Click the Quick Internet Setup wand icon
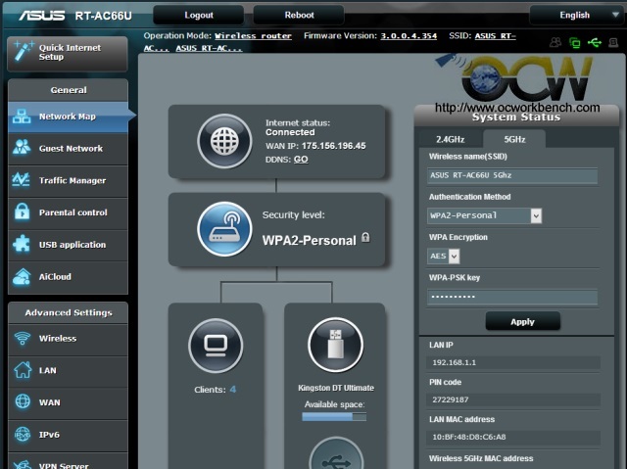The width and height of the screenshot is (627, 469). point(23,51)
